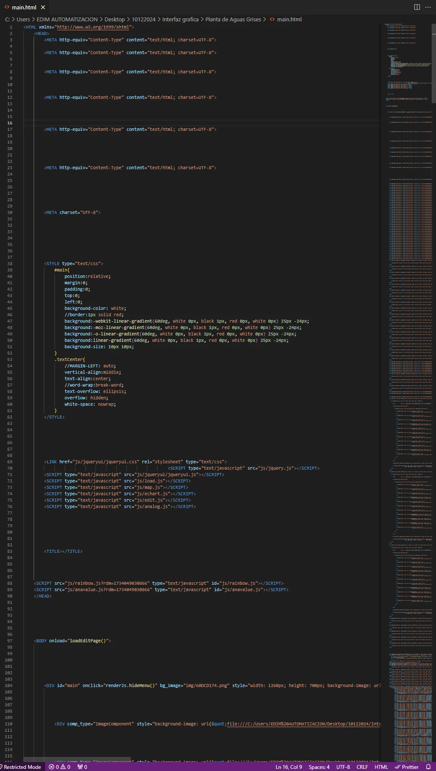Viewport: 436px width, 771px height.
Task: Open errors and warnings problems indicator
Action: (60, 767)
